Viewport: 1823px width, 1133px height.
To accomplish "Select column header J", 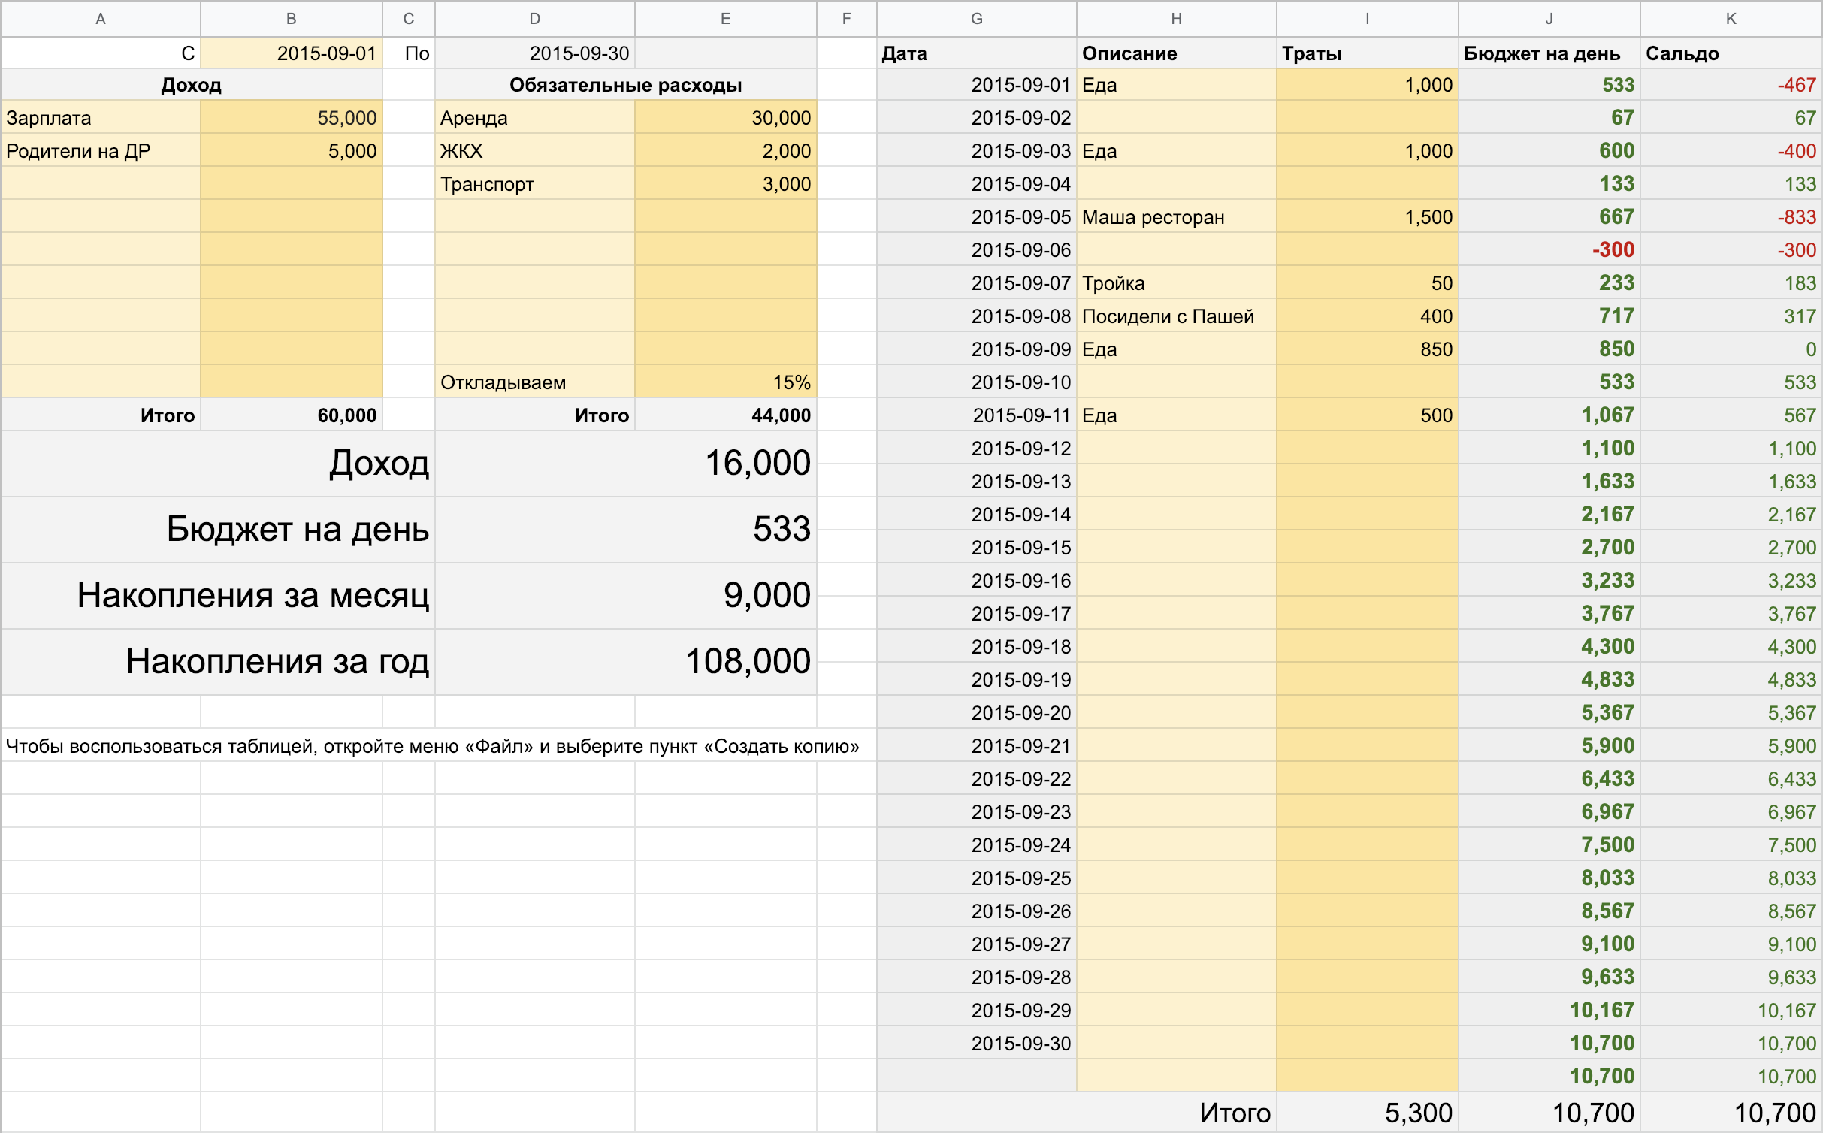I will click(x=1549, y=19).
